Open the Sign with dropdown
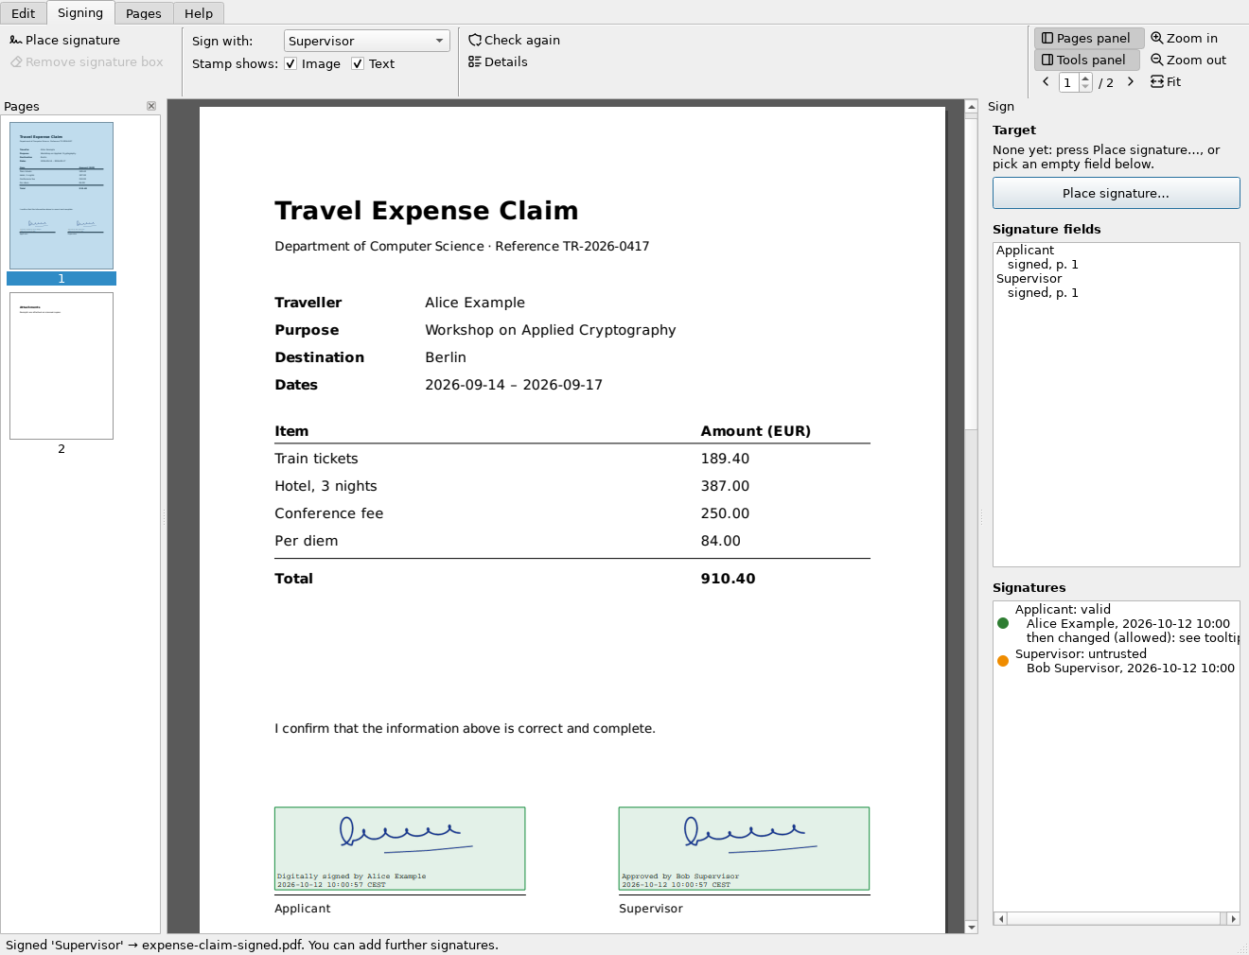Viewport: 1249px width, 955px height. click(367, 41)
